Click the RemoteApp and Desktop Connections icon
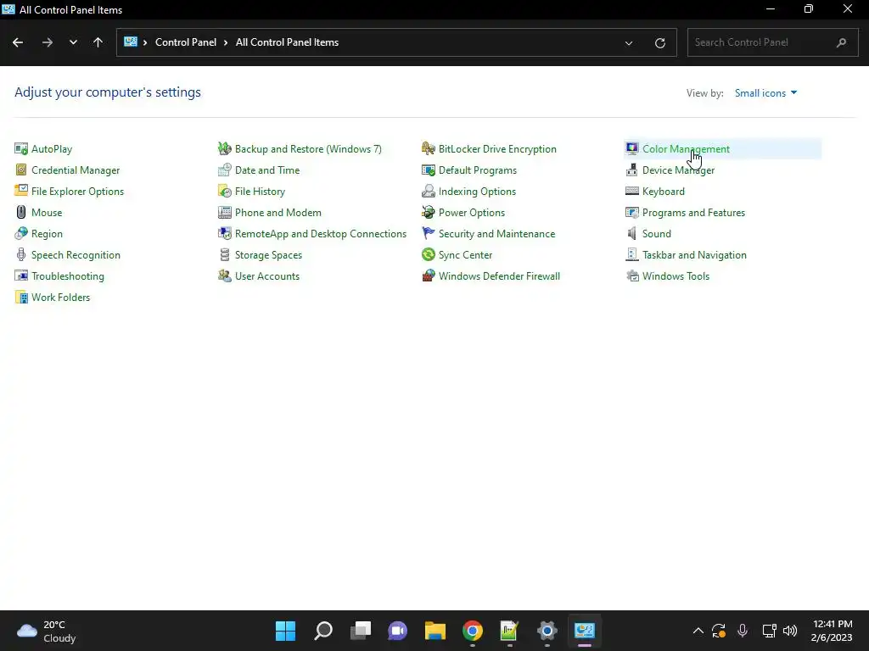This screenshot has height=651, width=869. point(224,234)
